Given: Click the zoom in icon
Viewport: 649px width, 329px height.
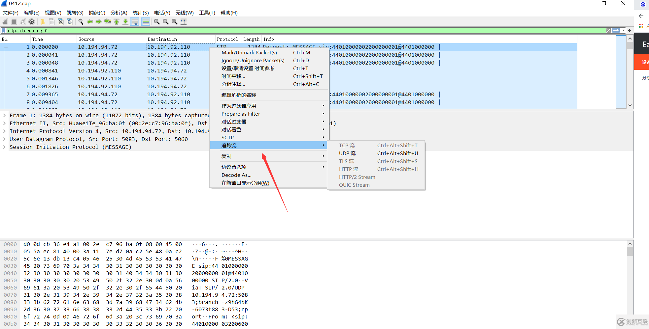Looking at the screenshot, I should click(x=157, y=22).
